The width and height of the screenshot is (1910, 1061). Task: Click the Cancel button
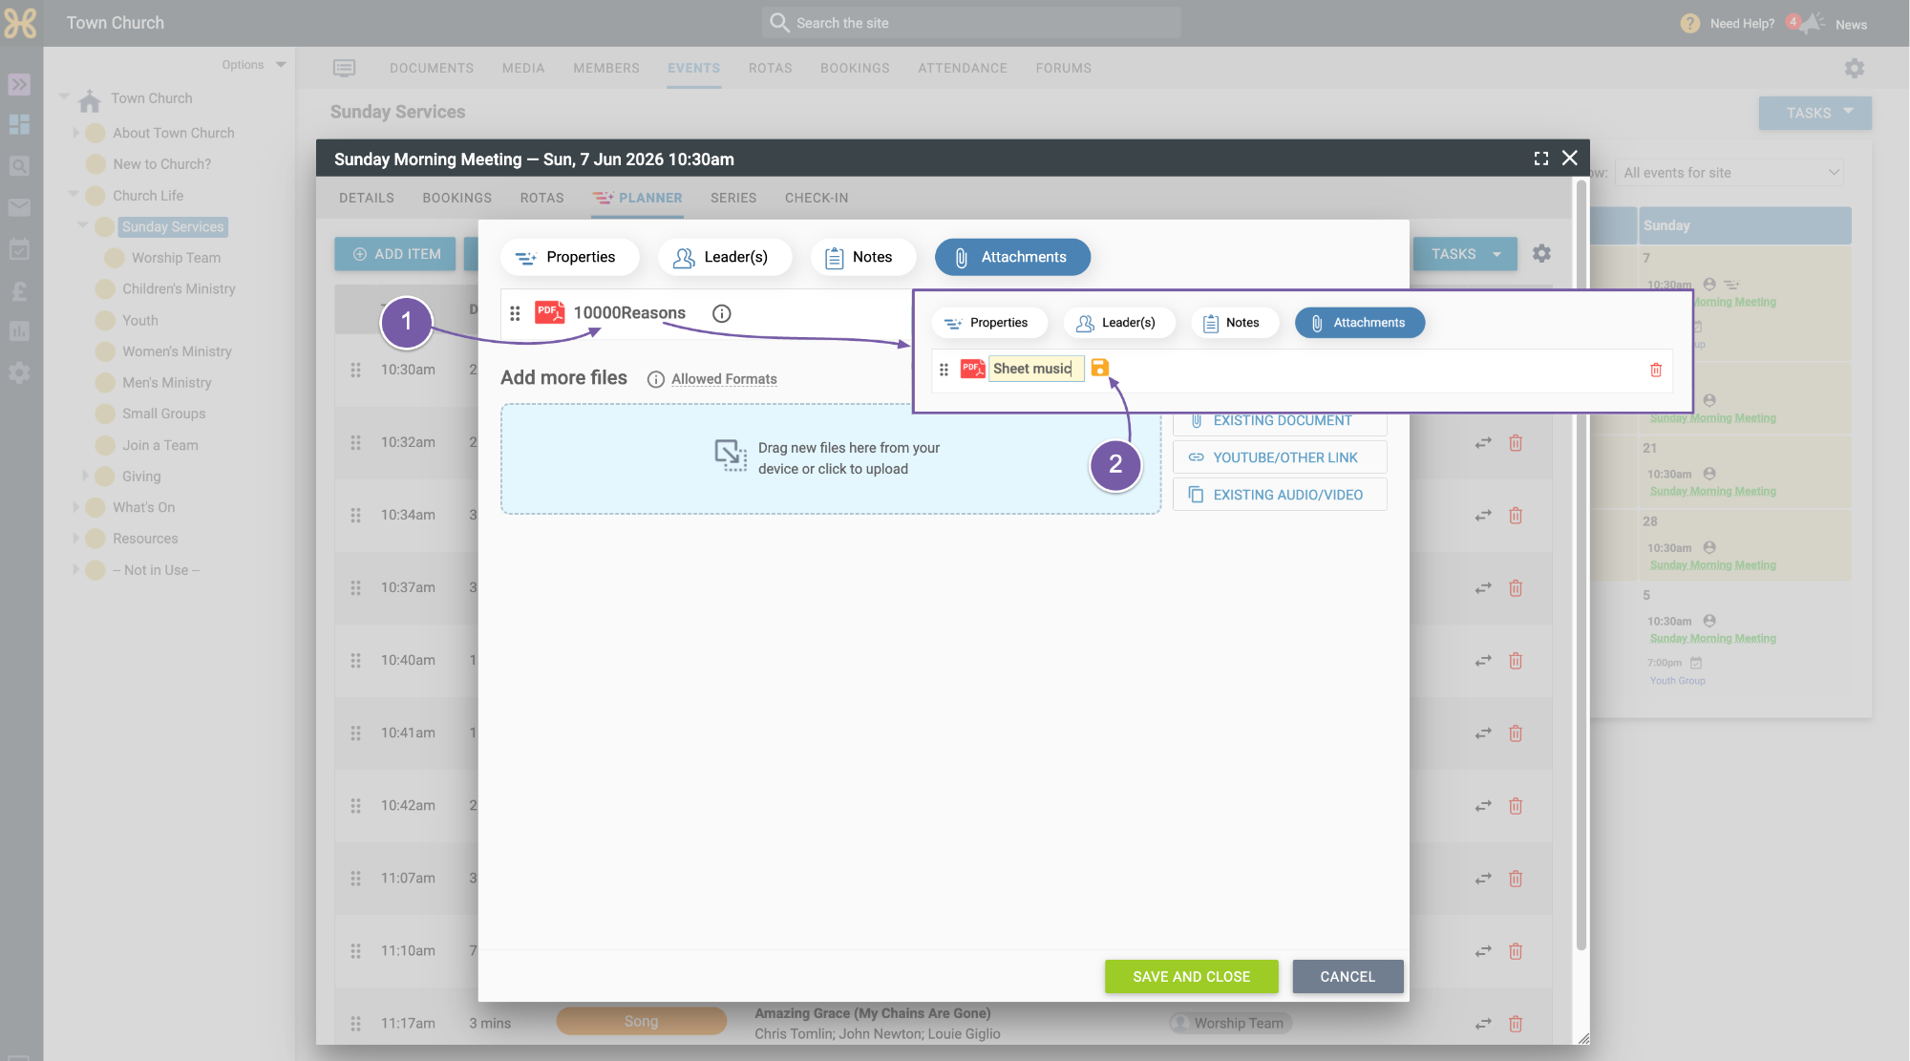(1348, 977)
